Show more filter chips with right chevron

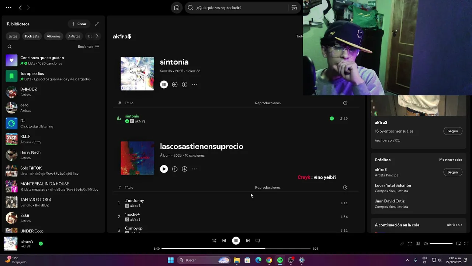pos(97,36)
